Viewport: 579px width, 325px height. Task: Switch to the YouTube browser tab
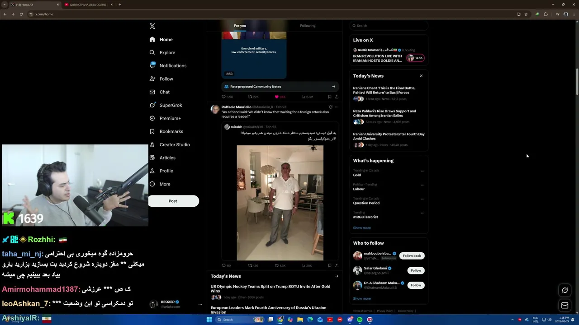point(88,5)
